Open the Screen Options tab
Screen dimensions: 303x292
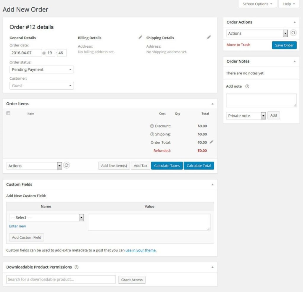point(257,4)
